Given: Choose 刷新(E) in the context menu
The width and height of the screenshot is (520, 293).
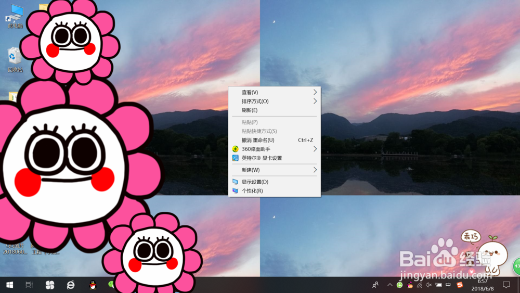Looking at the screenshot, I should (275, 110).
